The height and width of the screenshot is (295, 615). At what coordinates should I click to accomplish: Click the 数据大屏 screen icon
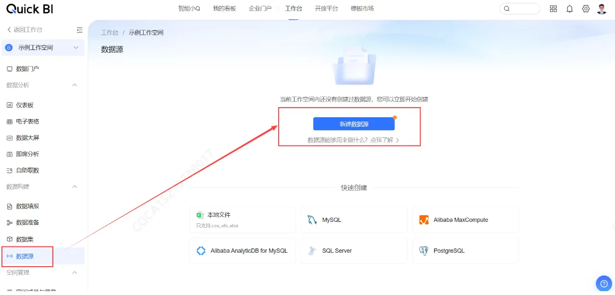click(10, 138)
